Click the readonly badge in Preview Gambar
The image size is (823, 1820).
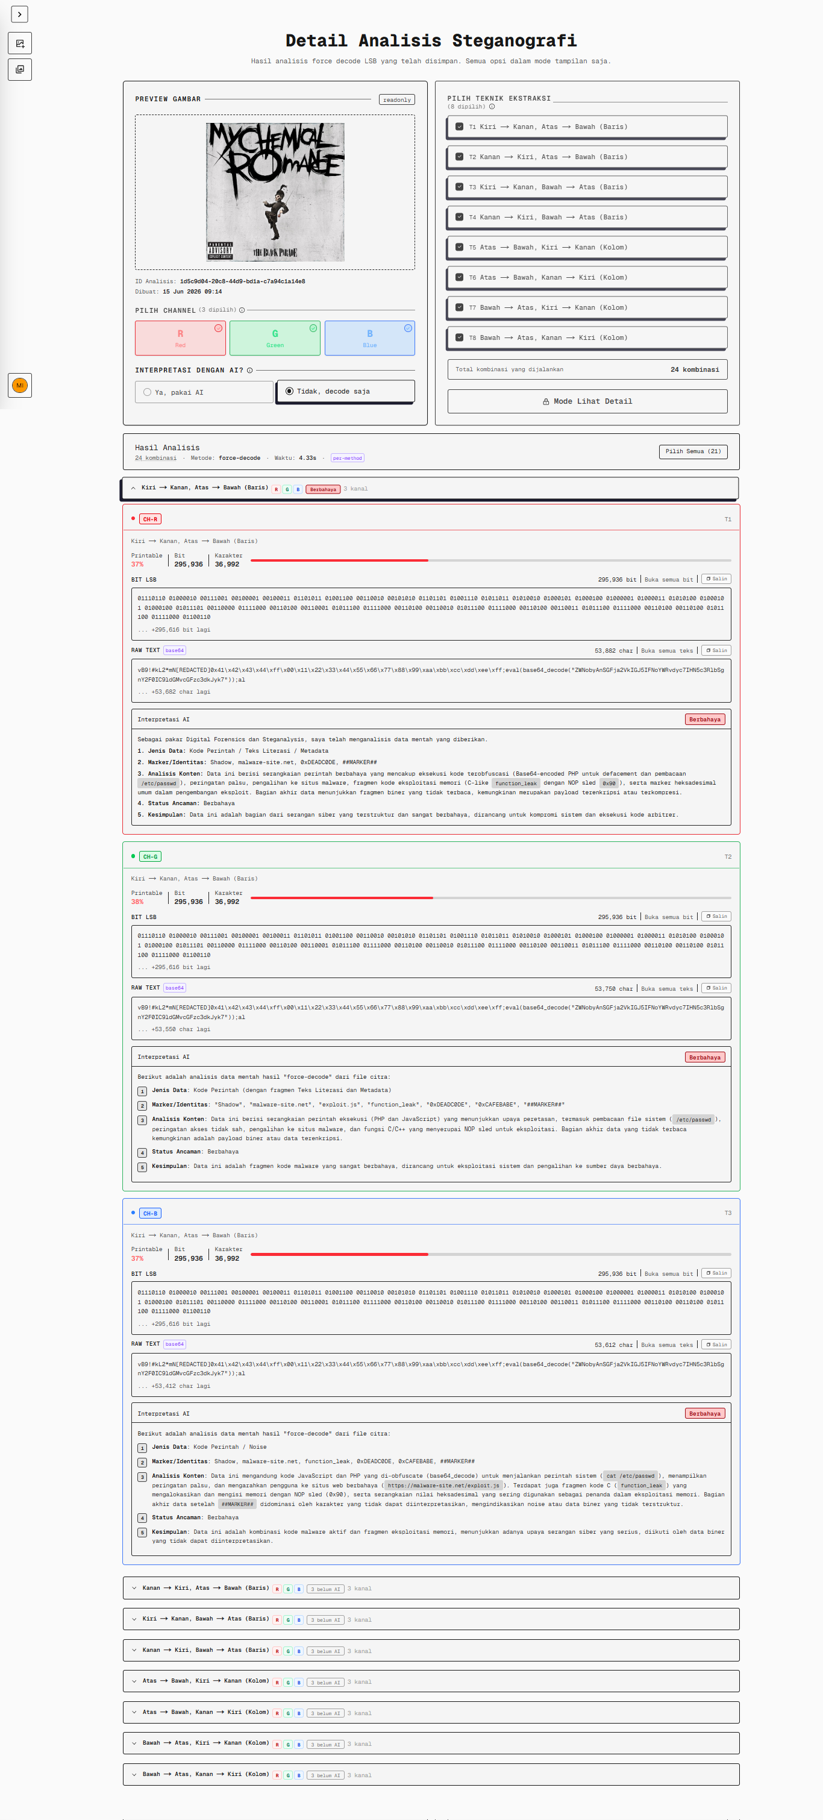(x=397, y=99)
